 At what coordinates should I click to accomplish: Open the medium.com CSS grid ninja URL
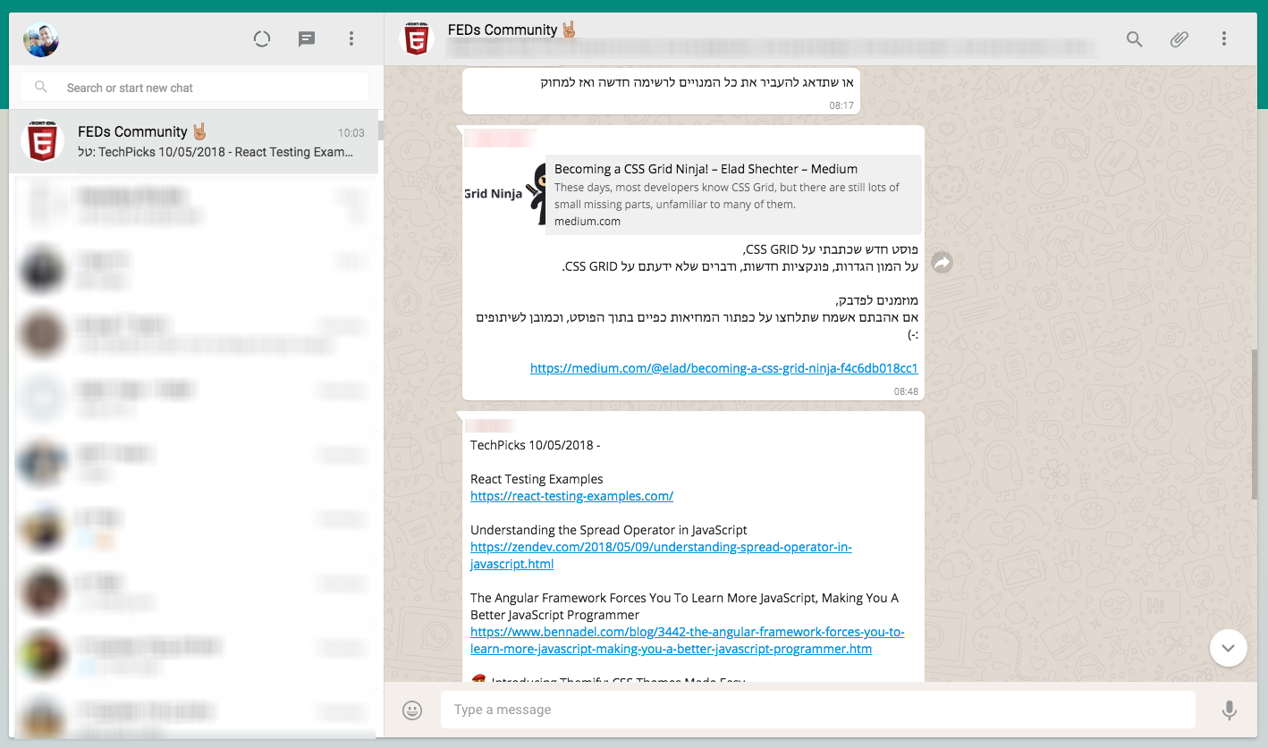pos(724,367)
